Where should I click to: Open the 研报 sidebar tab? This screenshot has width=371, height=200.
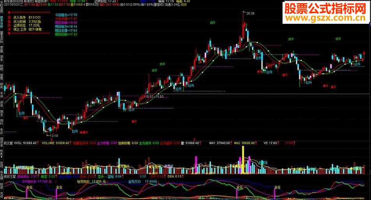point(2,86)
